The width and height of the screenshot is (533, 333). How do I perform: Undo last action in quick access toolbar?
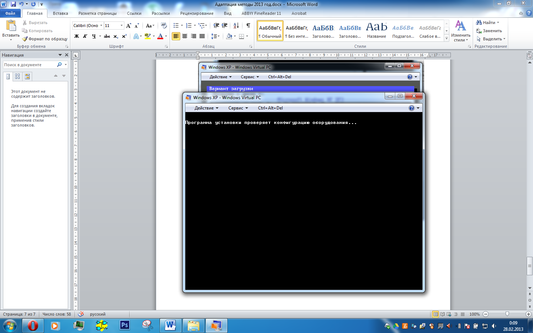point(21,4)
